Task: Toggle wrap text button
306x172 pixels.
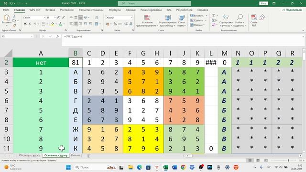Action: pyautogui.click(x=97, y=18)
